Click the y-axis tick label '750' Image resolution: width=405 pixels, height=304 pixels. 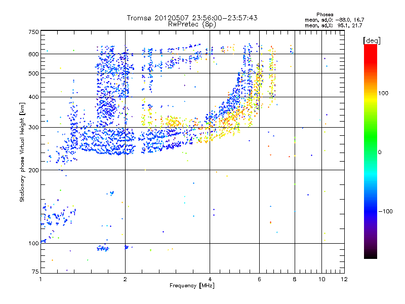point(33,32)
